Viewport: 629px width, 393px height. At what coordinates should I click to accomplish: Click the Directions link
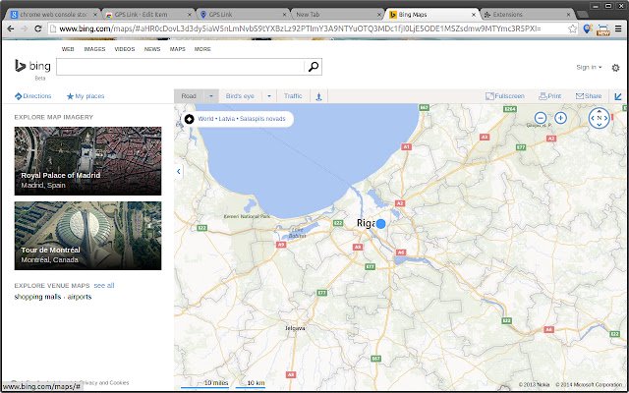32,96
